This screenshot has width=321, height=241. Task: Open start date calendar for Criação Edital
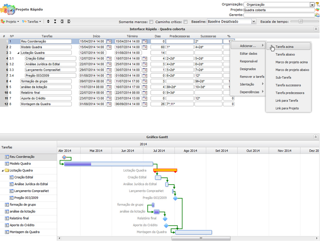coord(109,59)
